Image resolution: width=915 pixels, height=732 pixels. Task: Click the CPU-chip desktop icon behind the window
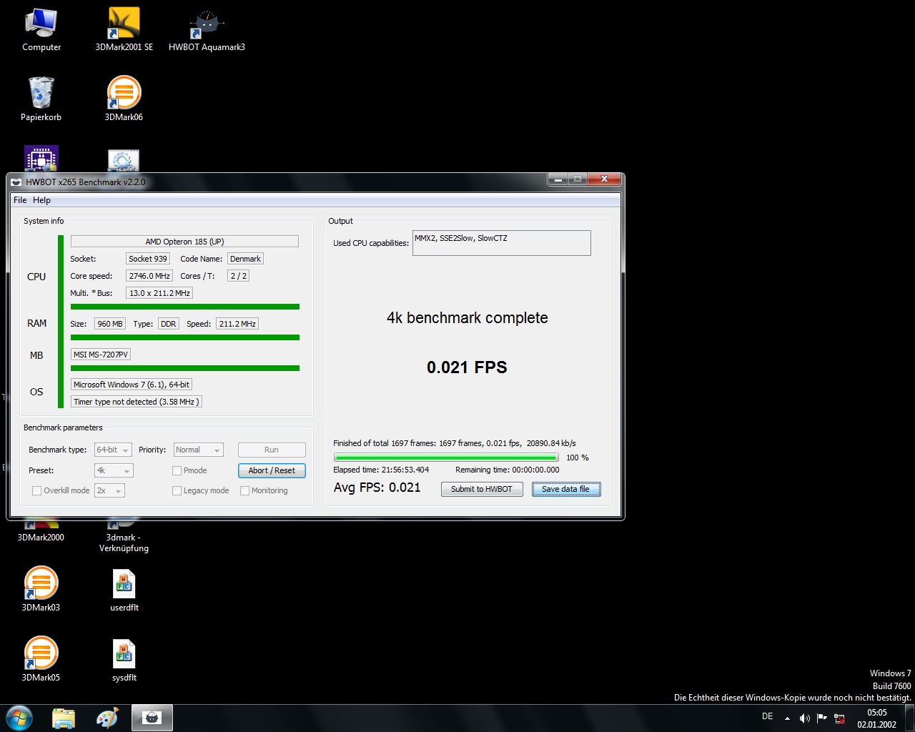pos(41,159)
